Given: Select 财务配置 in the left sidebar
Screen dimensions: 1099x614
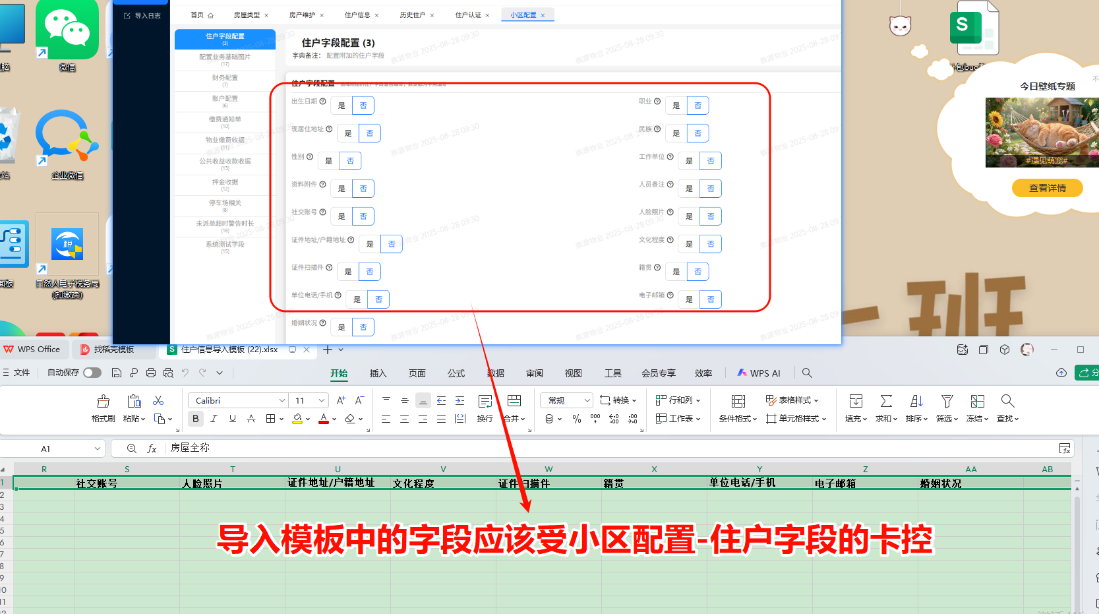Looking at the screenshot, I should [x=225, y=77].
